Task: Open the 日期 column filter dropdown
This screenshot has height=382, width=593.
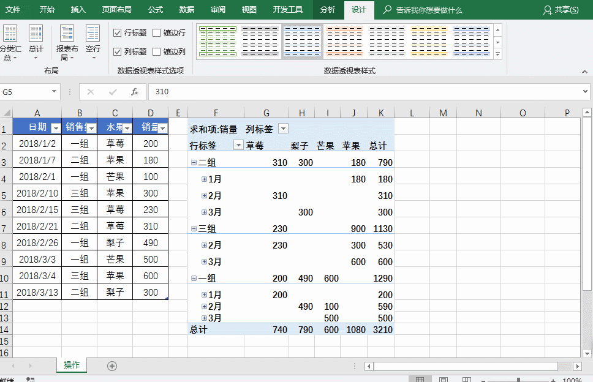Action: (56, 128)
